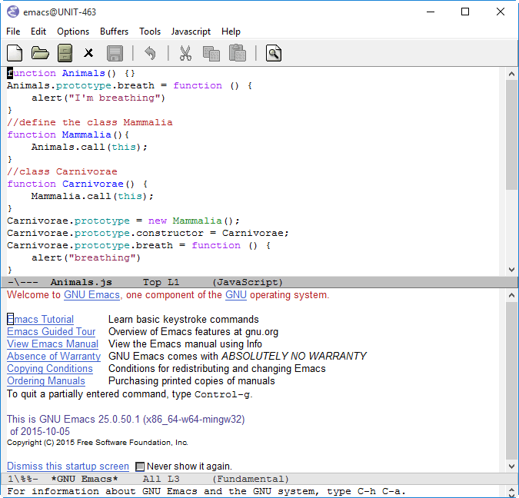Click Animals.js buffer name in mode line
Image resolution: width=519 pixels, height=498 pixels.
(x=81, y=282)
